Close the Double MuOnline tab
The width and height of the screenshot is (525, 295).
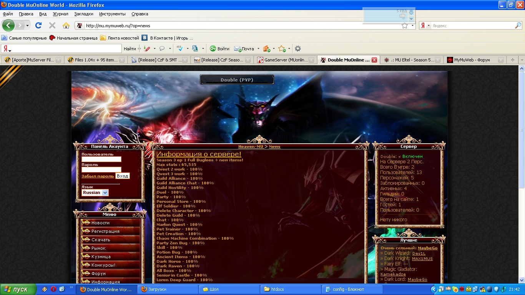[x=374, y=60]
